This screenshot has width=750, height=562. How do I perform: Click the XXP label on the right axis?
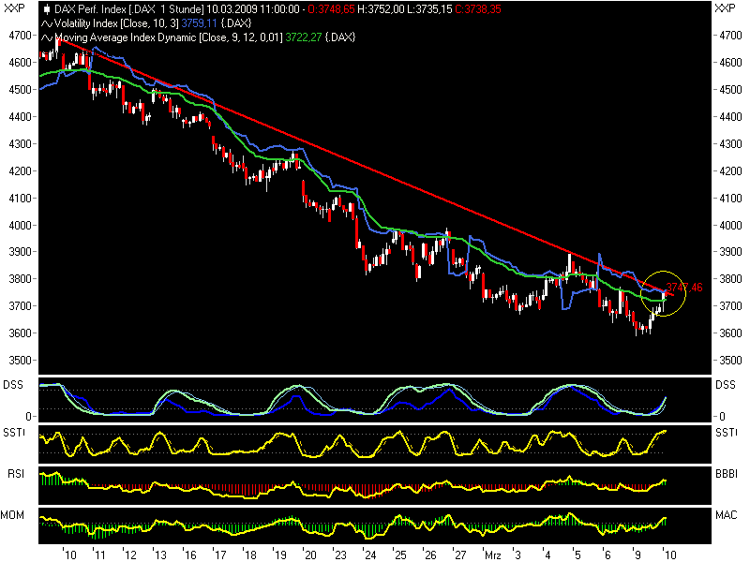(725, 8)
